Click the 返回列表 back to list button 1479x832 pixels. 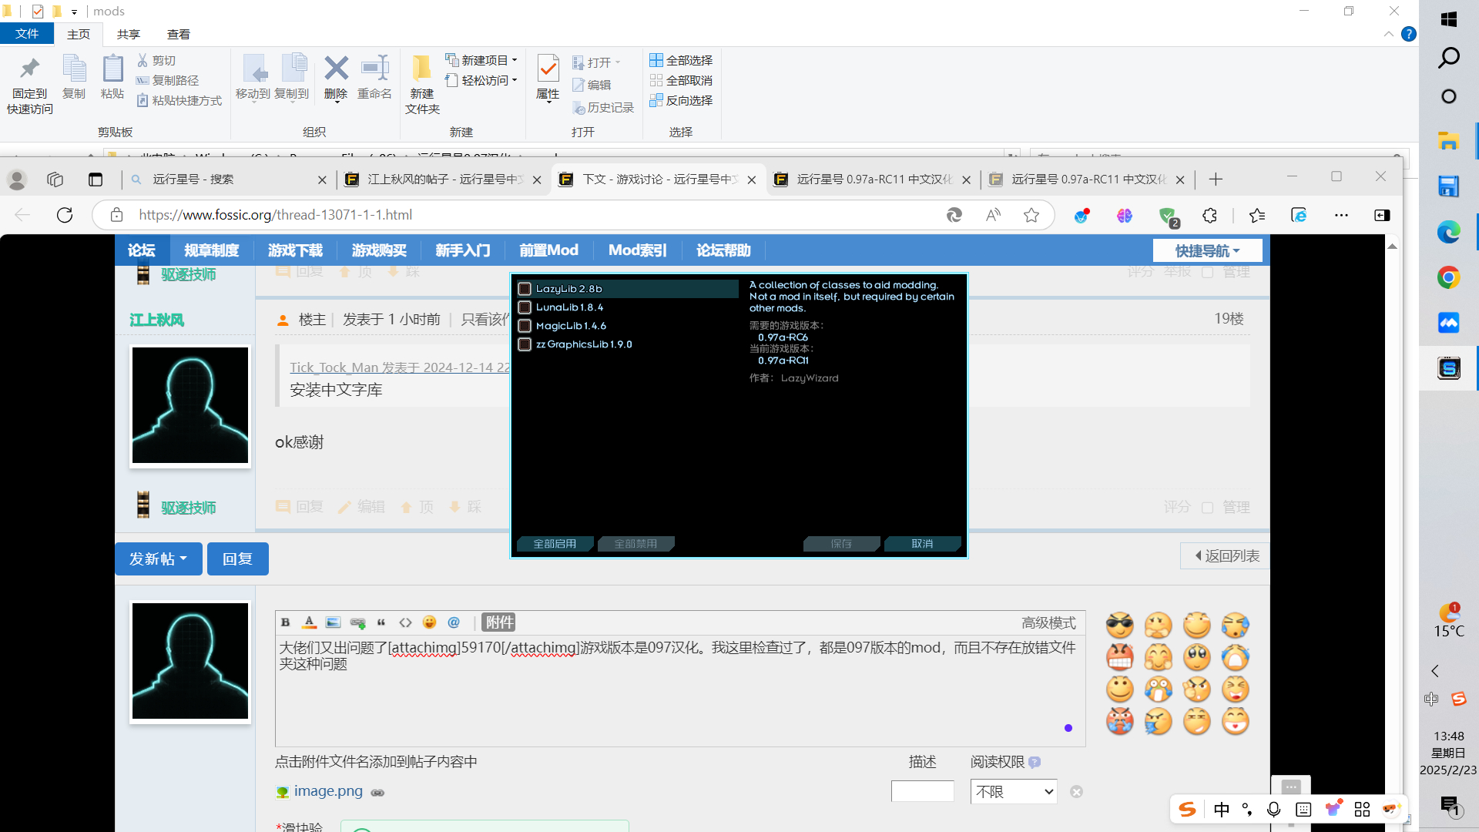1226,555
